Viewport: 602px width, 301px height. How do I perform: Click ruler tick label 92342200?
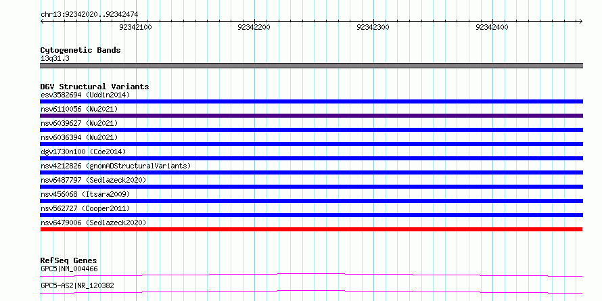coord(254,27)
